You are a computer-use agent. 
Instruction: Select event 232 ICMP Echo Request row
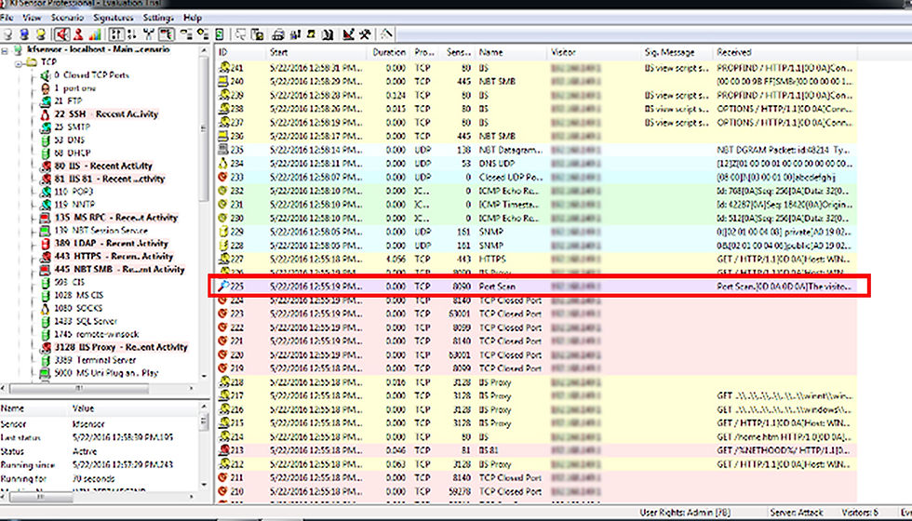[x=536, y=191]
